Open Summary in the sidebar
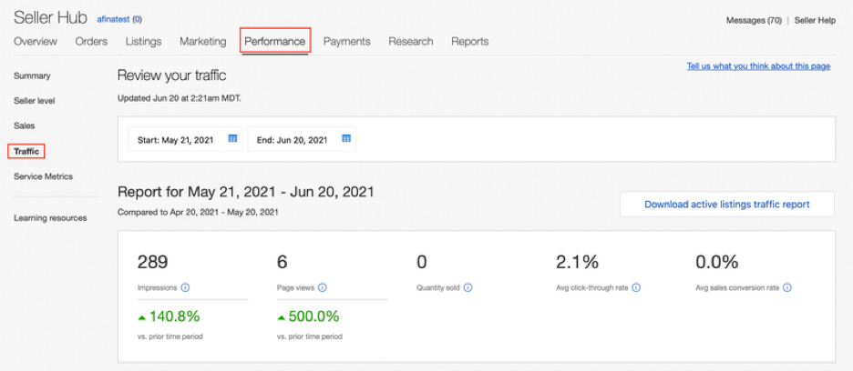 [x=32, y=76]
